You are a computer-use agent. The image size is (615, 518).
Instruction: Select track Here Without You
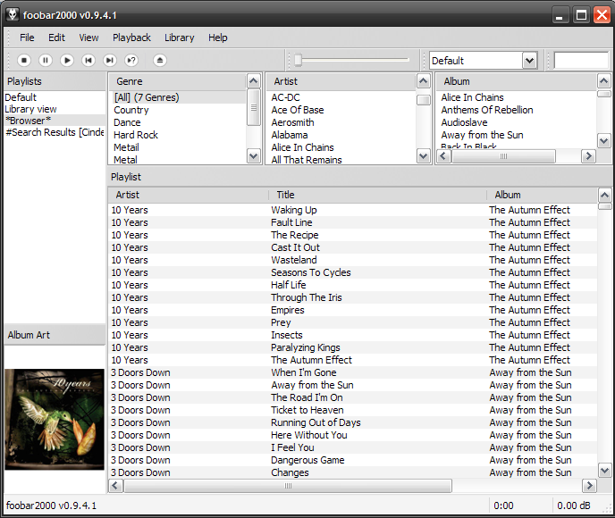(x=352, y=435)
